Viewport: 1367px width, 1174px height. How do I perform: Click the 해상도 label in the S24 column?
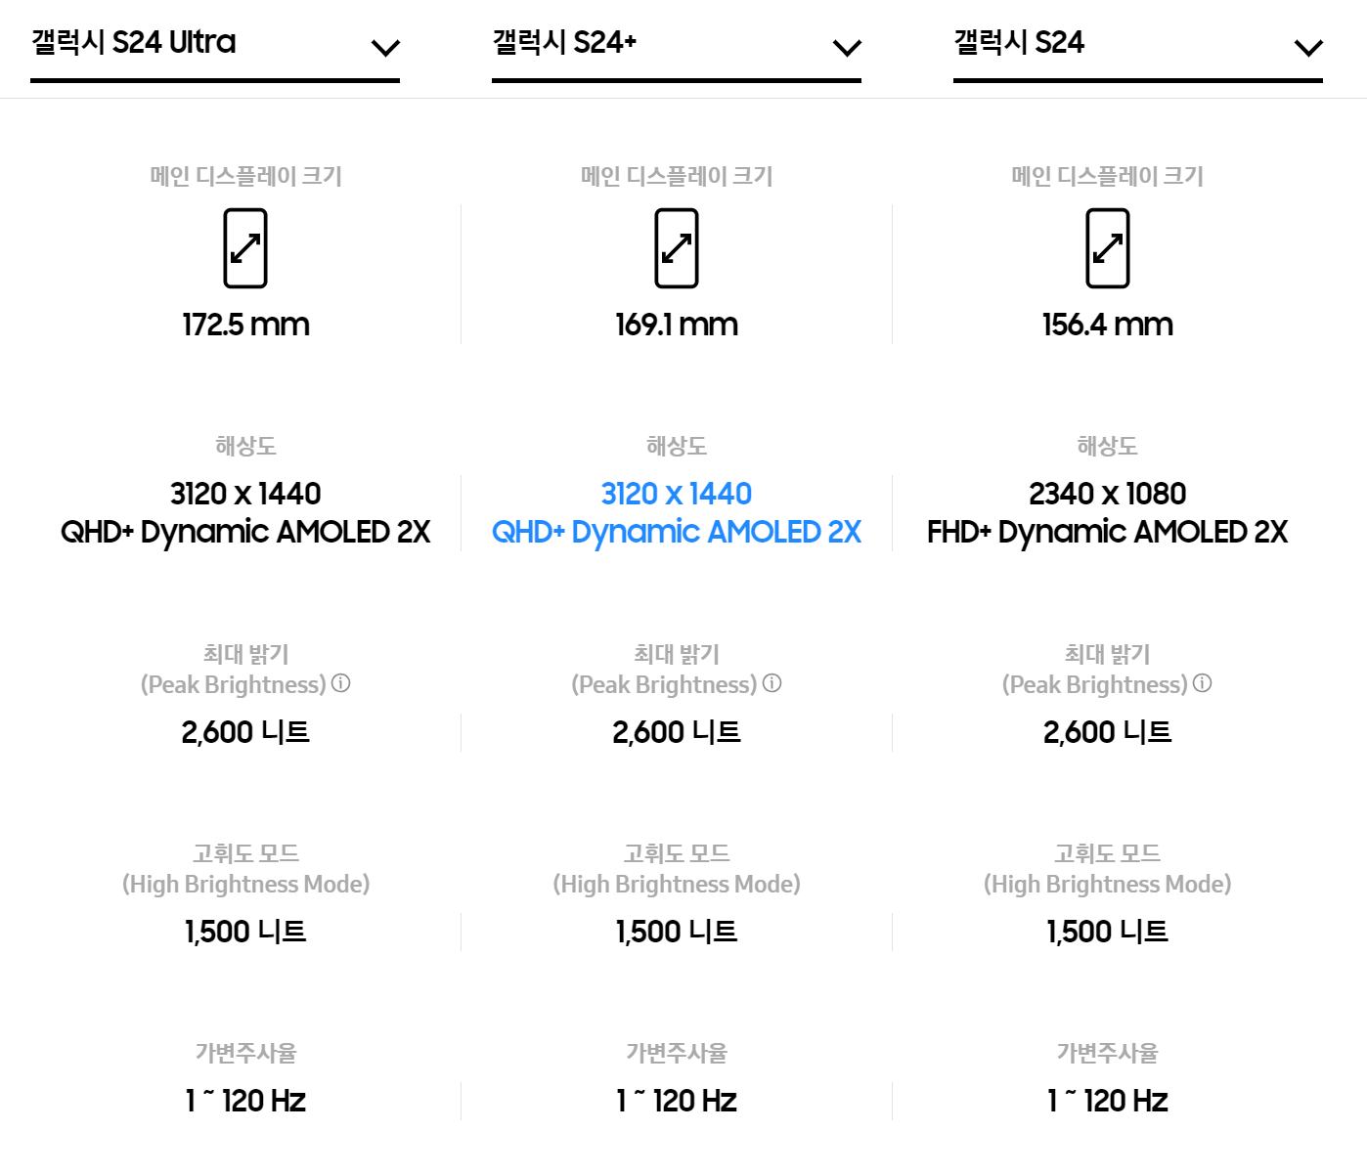(1108, 447)
